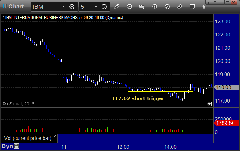Open chart settings gear menu

pyautogui.click(x=72, y=7)
